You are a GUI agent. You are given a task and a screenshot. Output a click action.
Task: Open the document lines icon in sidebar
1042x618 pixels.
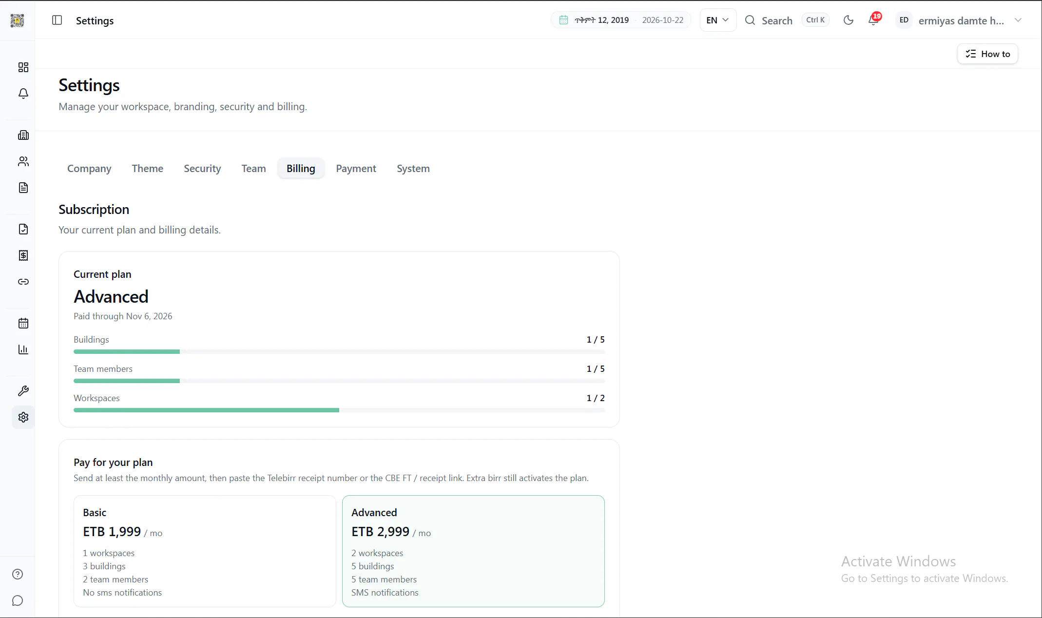pos(23,188)
